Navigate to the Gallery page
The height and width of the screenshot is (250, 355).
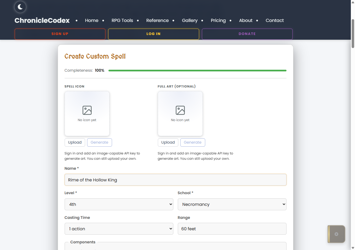pyautogui.click(x=190, y=20)
